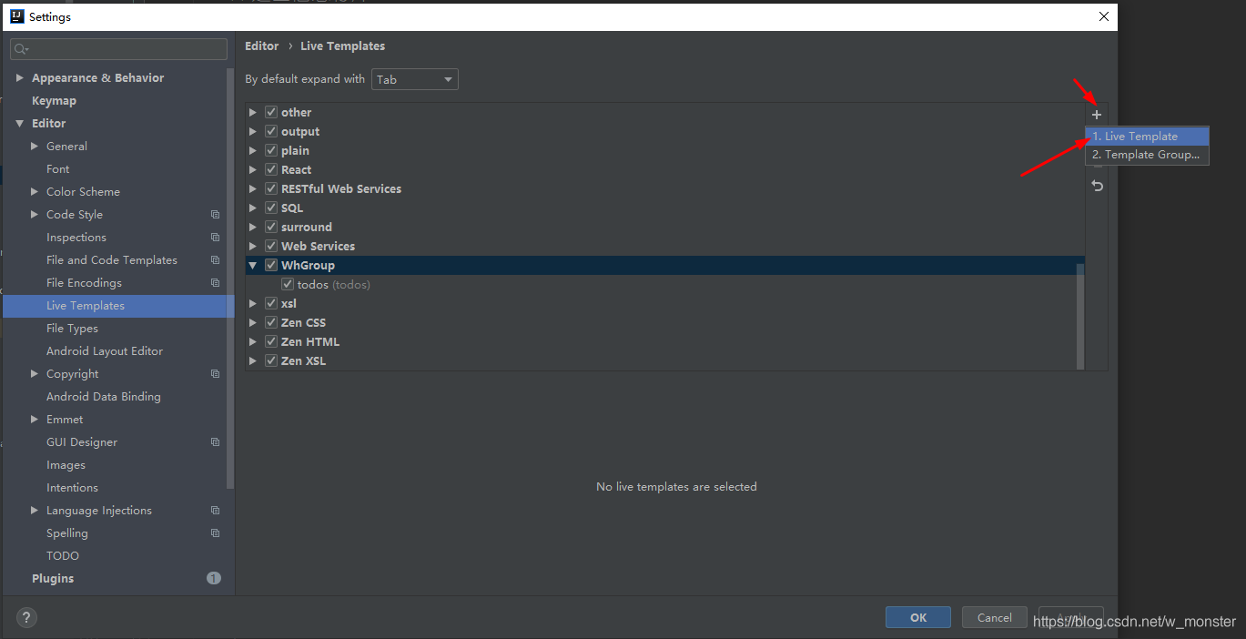Expand the 'other' template group arrow
The width and height of the screenshot is (1246, 639).
click(253, 112)
